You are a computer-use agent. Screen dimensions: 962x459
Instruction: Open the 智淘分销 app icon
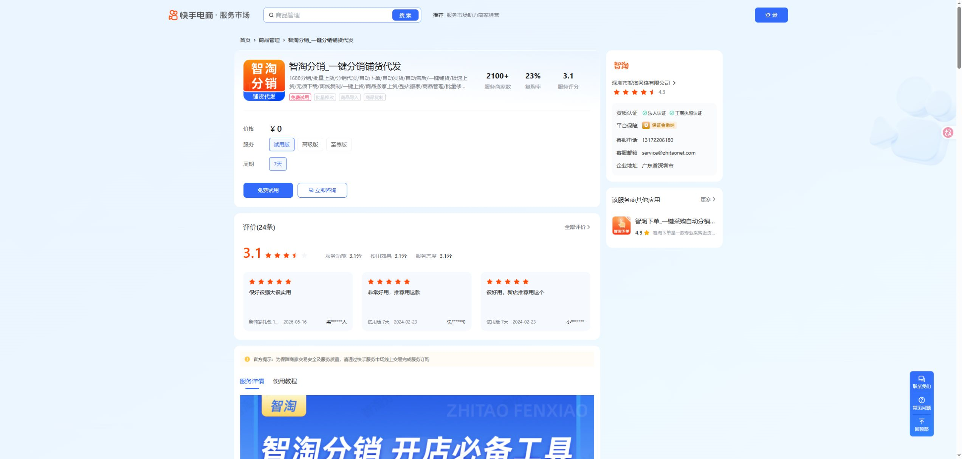click(264, 80)
